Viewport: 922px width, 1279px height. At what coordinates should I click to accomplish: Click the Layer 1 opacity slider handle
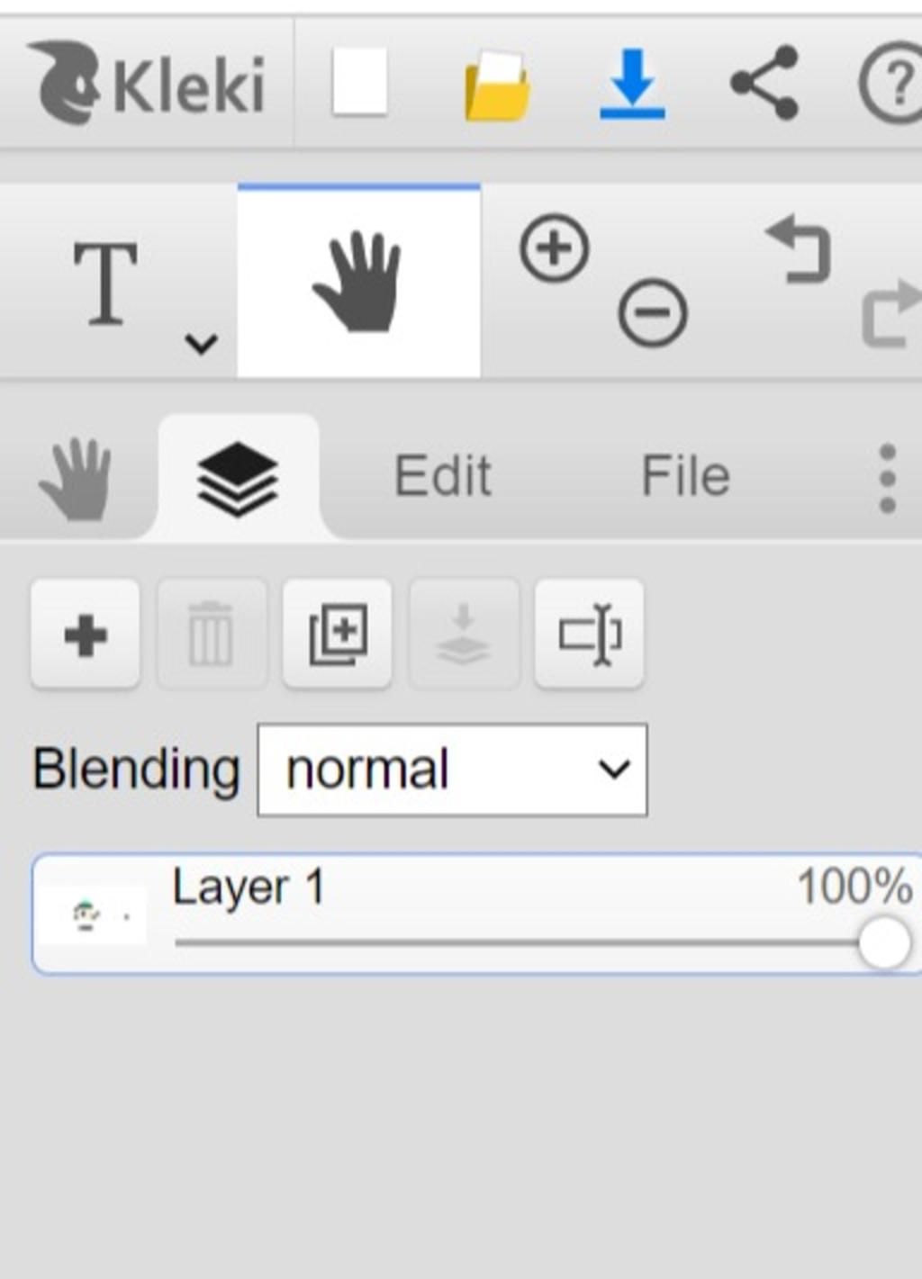pos(884,943)
